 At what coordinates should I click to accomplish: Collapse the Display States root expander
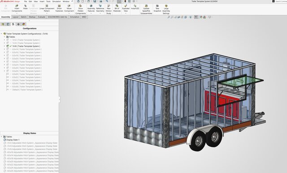tap(1, 137)
